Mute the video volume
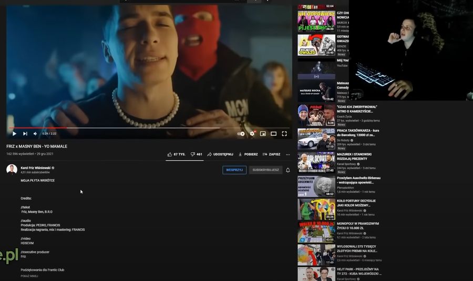This screenshot has height=281, width=473. click(x=35, y=134)
